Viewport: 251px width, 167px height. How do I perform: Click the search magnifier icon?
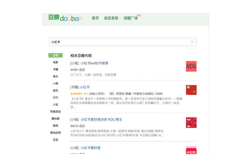(192, 42)
